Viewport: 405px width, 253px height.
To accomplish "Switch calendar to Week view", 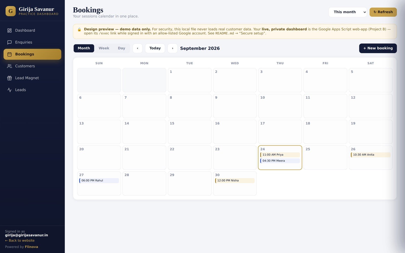I will click(x=104, y=48).
